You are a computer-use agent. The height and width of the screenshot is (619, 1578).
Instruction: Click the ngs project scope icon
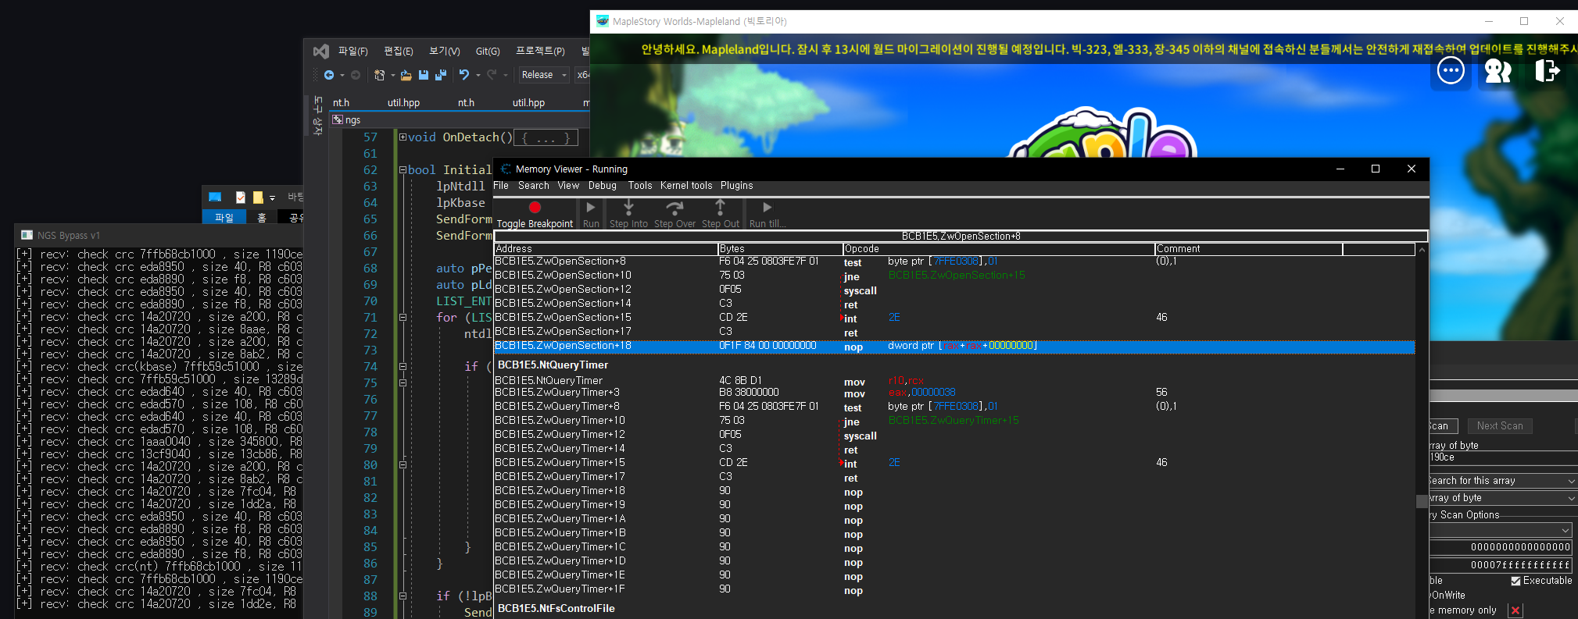[338, 119]
